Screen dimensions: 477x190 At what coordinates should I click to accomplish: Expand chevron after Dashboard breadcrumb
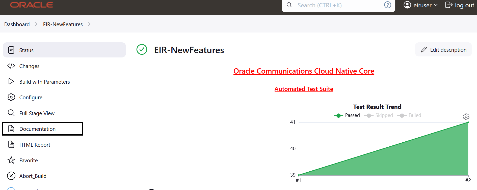pyautogui.click(x=36, y=24)
